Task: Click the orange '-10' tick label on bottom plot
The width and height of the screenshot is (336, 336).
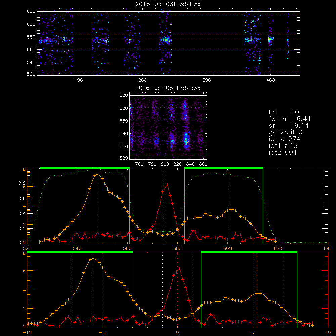Action: pyautogui.click(x=27, y=332)
